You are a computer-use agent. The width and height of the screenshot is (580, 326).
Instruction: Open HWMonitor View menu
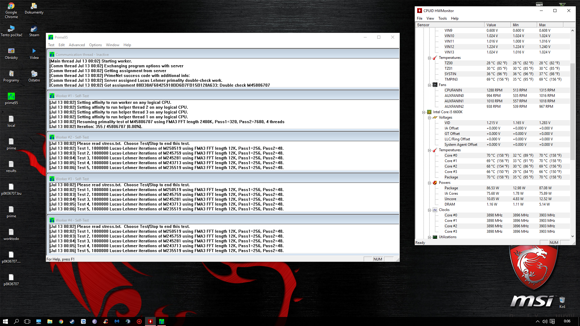click(430, 18)
